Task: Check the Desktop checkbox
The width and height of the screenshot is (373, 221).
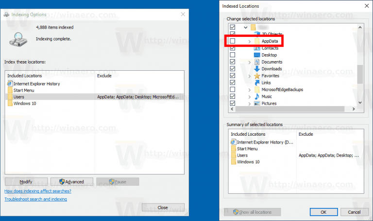Action: click(233, 55)
